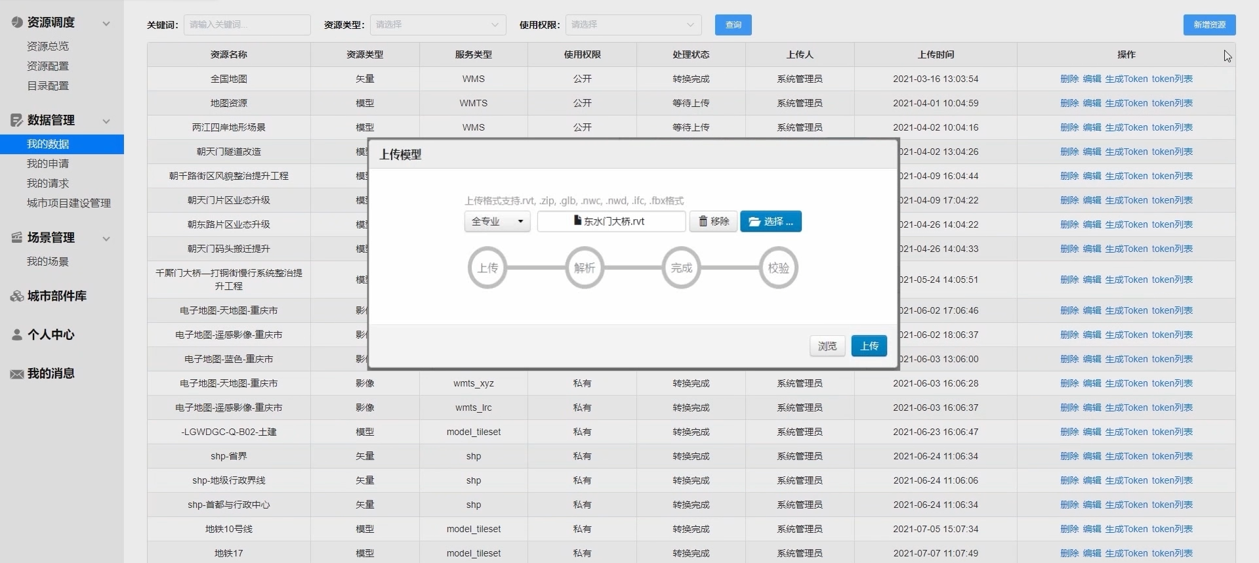Open the 全专业 dropdown in upload dialog
The height and width of the screenshot is (563, 1259).
coord(497,222)
